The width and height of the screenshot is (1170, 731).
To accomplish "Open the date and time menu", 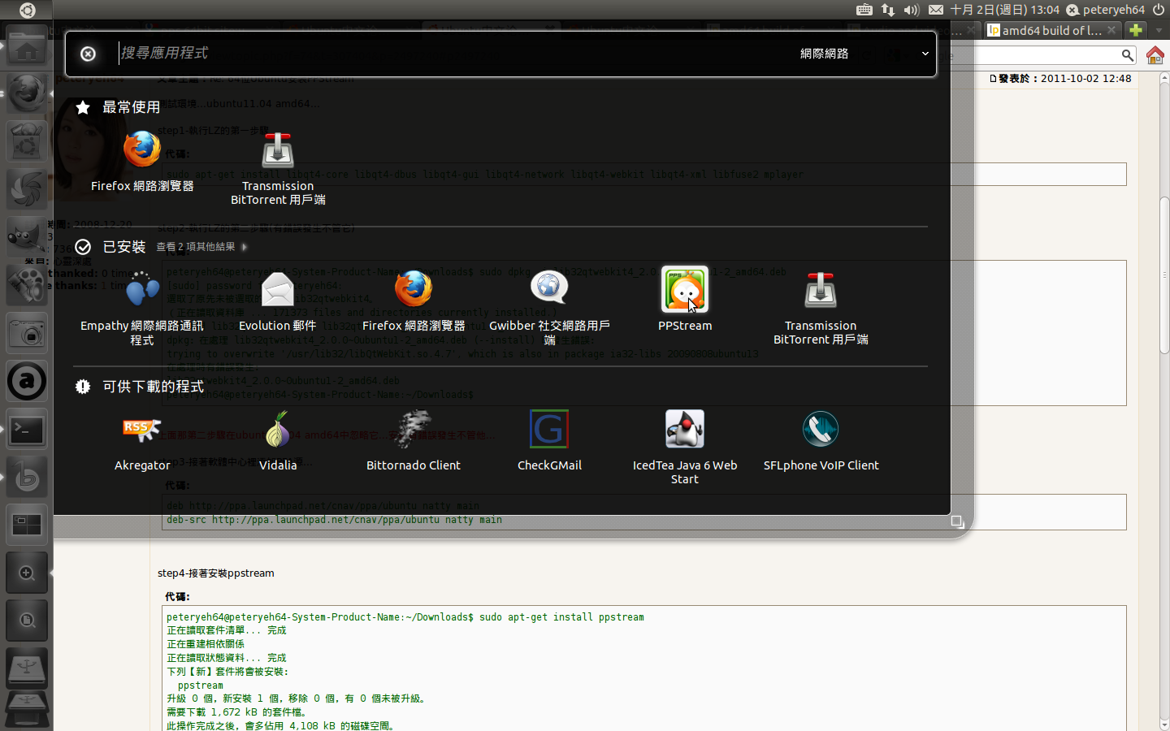I will pos(1005,10).
